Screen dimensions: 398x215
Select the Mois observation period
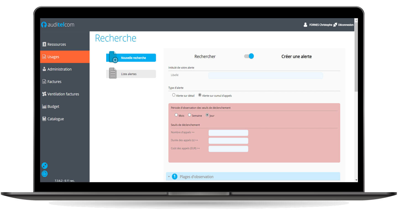pos(176,115)
